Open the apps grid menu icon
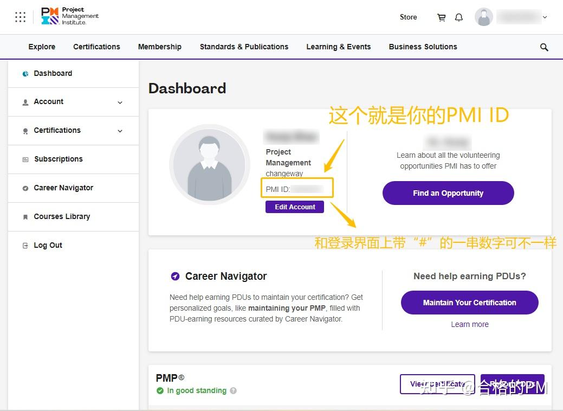The width and height of the screenshot is (563, 411). [21, 17]
